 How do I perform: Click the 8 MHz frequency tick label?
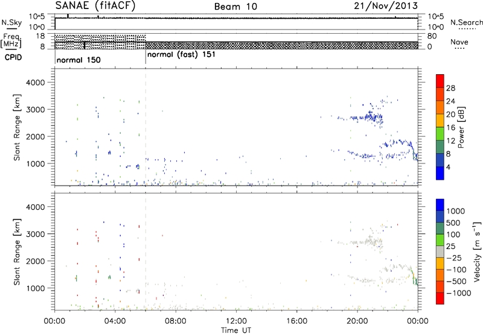42,47
